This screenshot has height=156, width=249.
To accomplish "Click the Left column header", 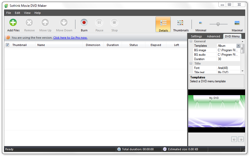I will (x=176, y=45).
